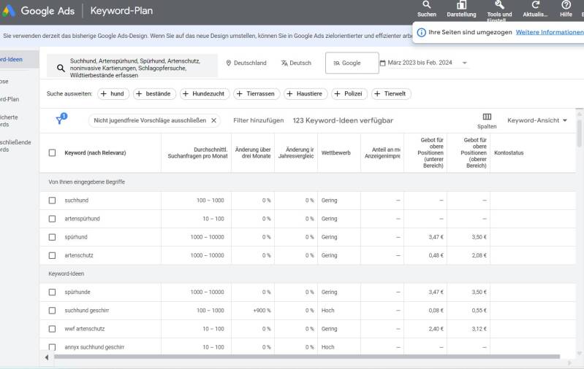Remove the Nicht jugendfreie Vorschläge filter
Viewport: 584px width, 369px height.
click(x=213, y=120)
